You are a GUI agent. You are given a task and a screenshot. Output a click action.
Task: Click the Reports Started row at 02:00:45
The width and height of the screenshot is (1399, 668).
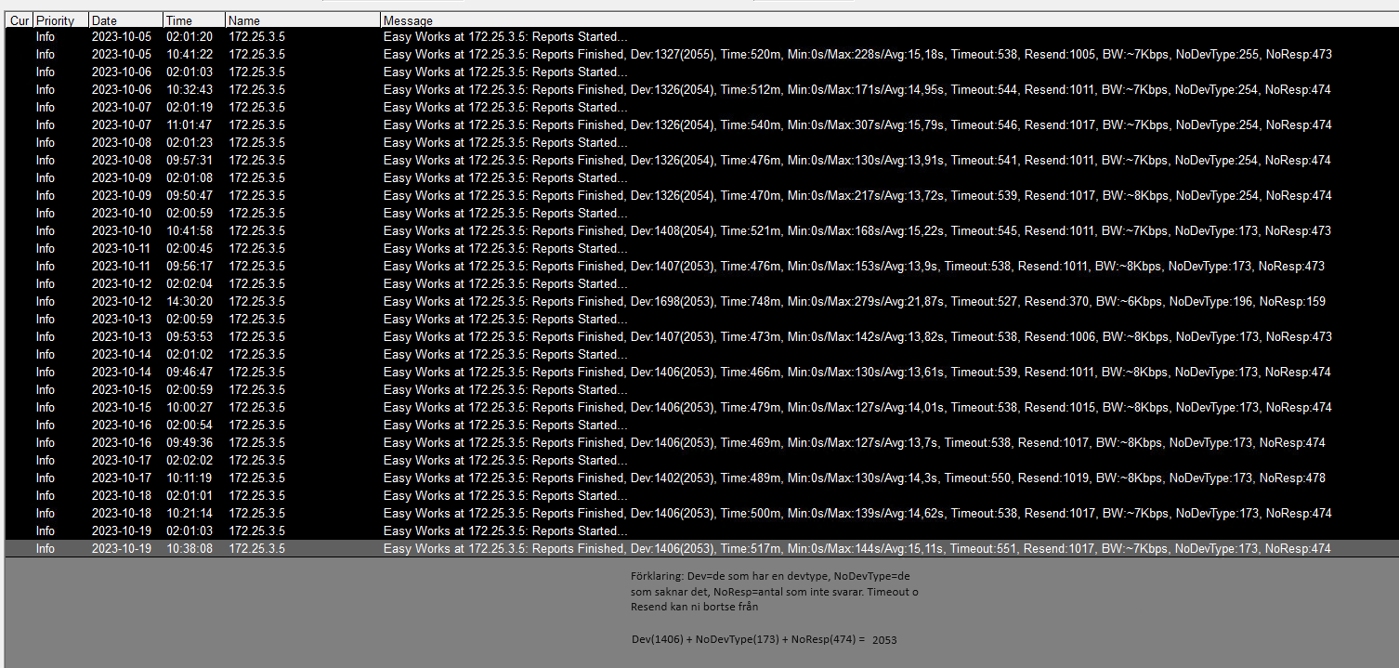click(x=701, y=249)
